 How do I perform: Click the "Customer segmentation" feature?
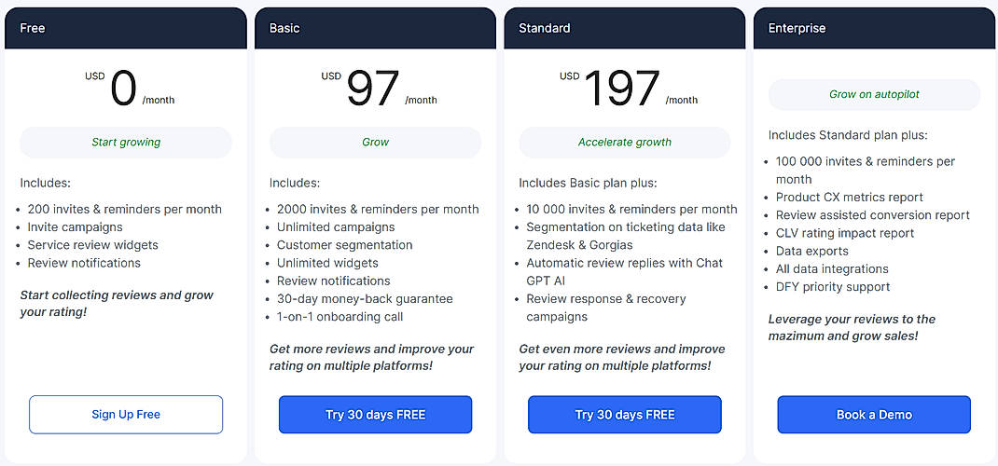[x=344, y=245]
